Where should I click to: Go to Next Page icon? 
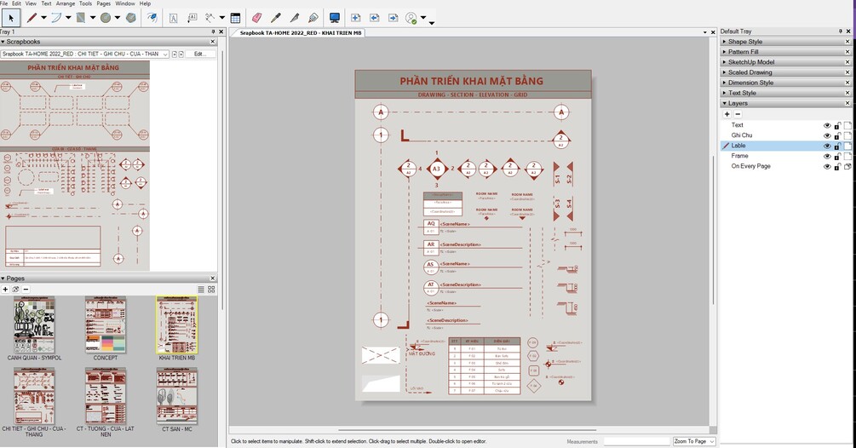(x=393, y=18)
